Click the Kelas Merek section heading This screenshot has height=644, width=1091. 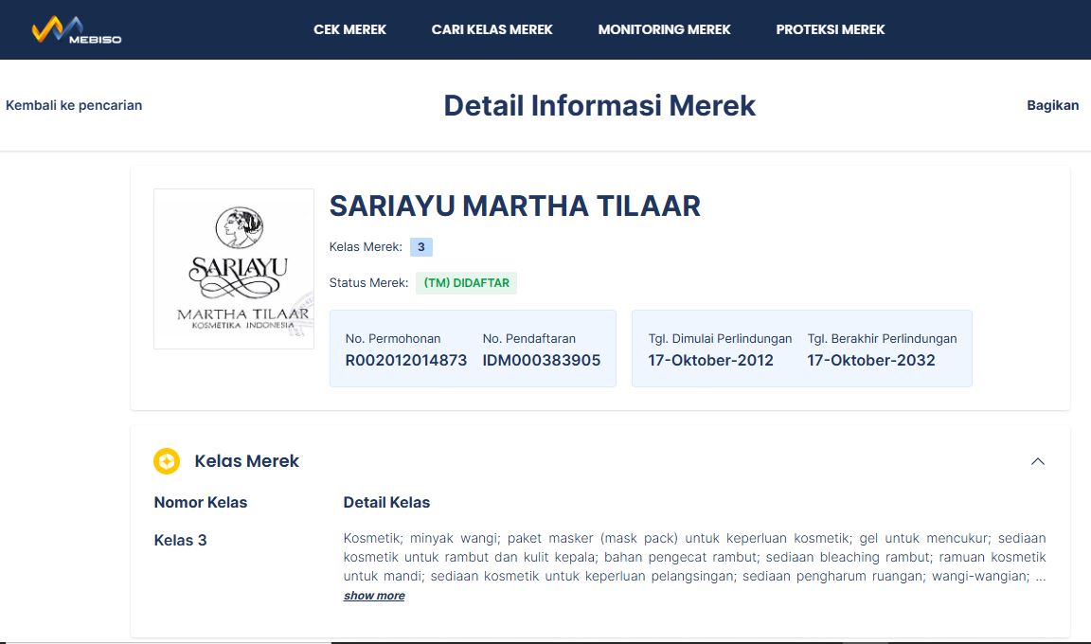(246, 461)
